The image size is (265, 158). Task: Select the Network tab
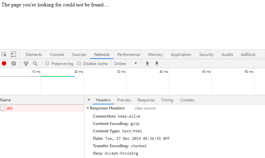click(102, 55)
